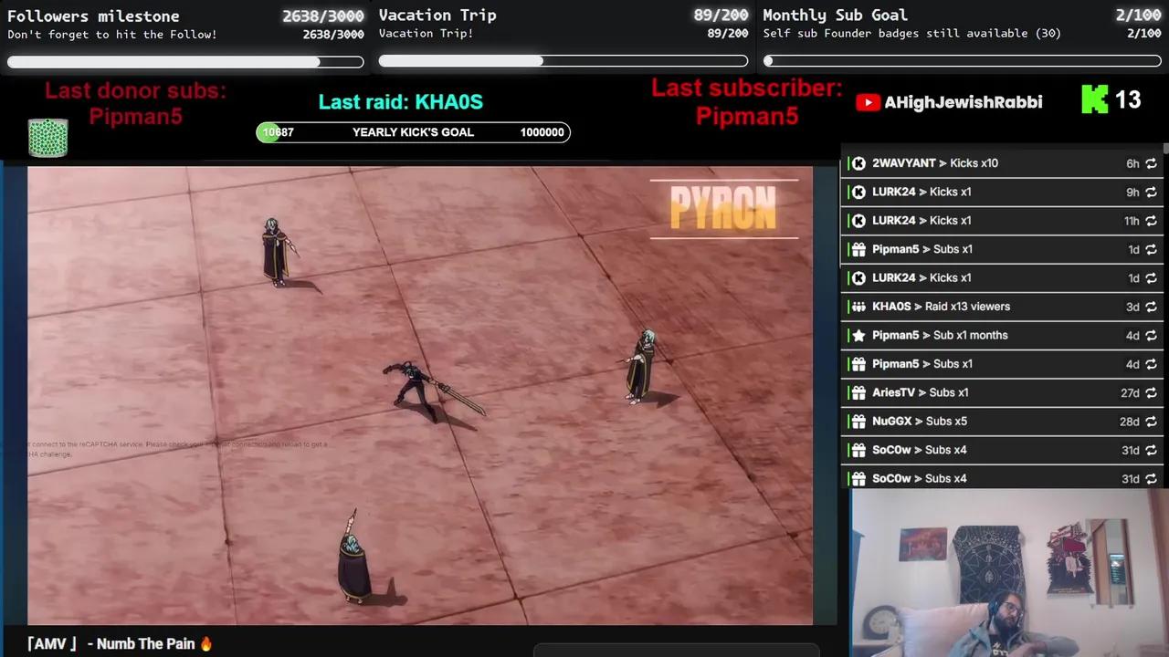Click the streamer webcam feed
Screen dimensions: 1169x657
tap(1009, 573)
